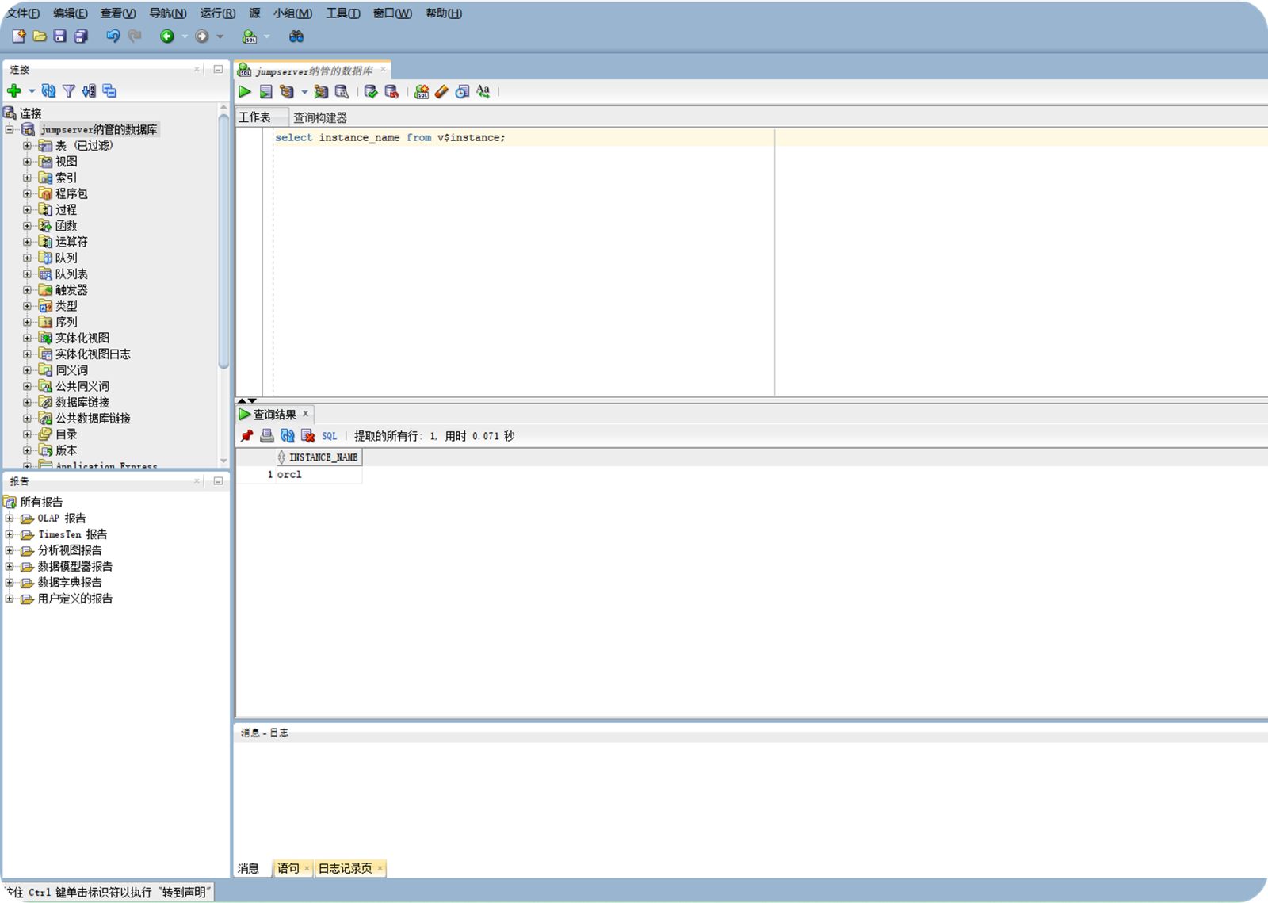
Task: Refresh the query result grid
Action: pos(286,435)
